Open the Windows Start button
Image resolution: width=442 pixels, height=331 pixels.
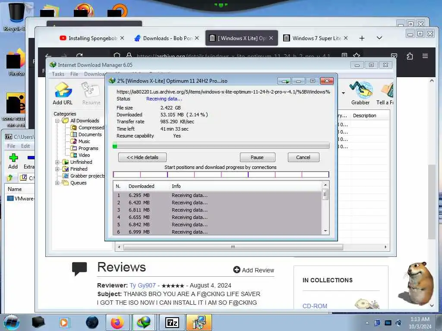point(11,322)
